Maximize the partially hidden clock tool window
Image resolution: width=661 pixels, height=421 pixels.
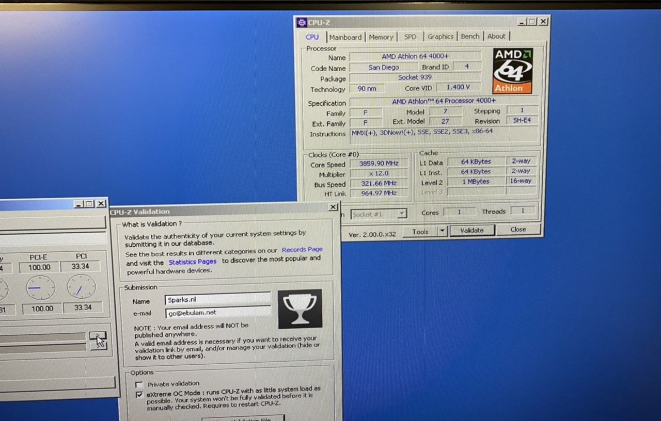click(x=89, y=204)
